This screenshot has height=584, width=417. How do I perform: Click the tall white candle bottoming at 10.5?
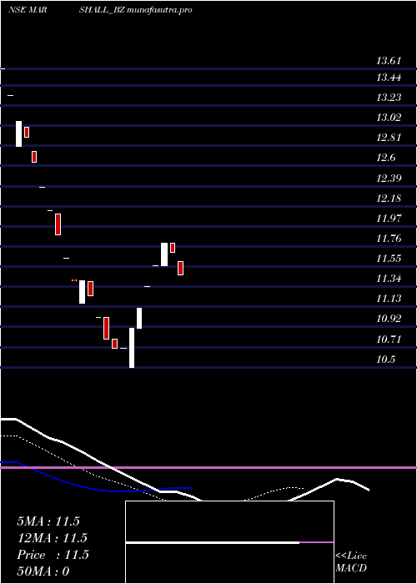(x=132, y=348)
